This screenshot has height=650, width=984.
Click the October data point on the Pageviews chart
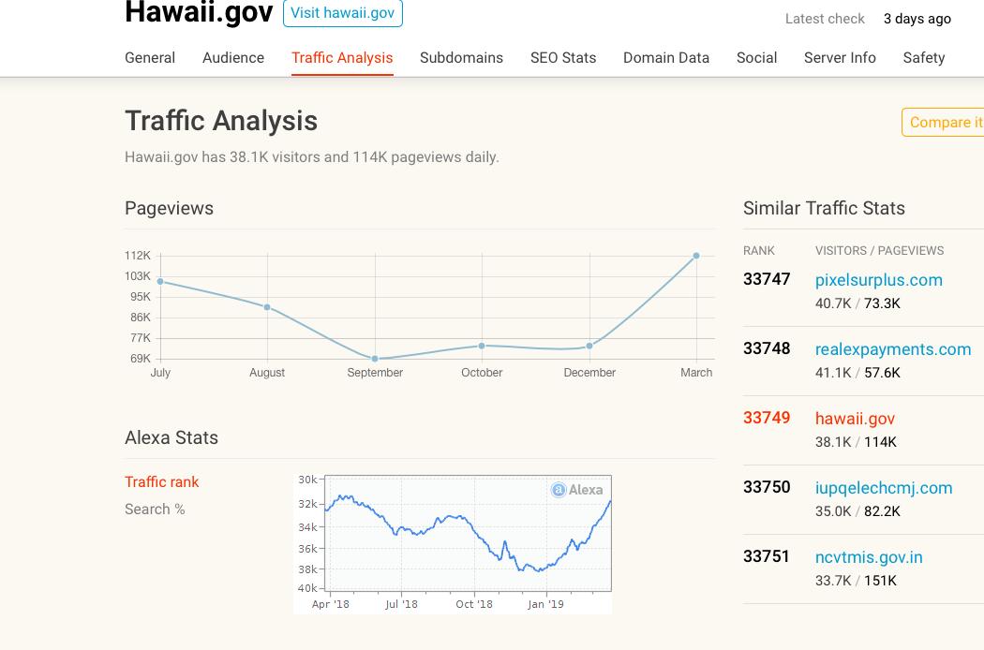coord(482,346)
